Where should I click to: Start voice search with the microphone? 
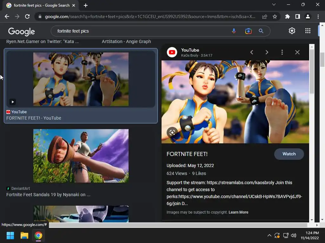point(234,31)
